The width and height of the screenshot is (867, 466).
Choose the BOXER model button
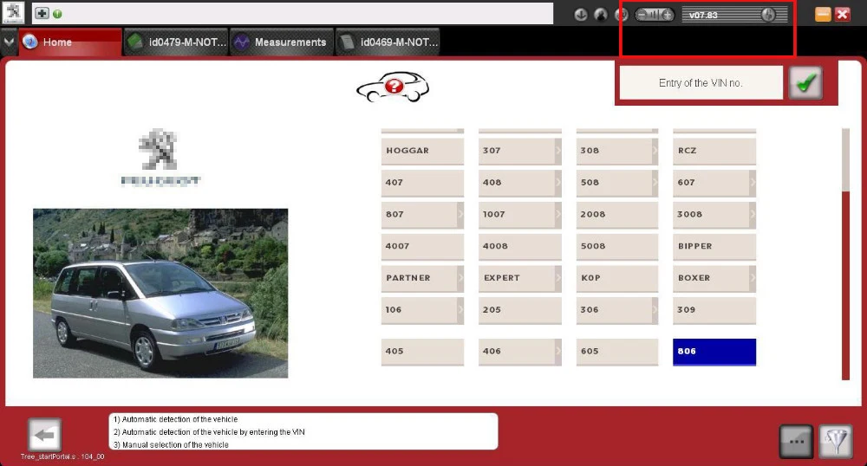(714, 279)
